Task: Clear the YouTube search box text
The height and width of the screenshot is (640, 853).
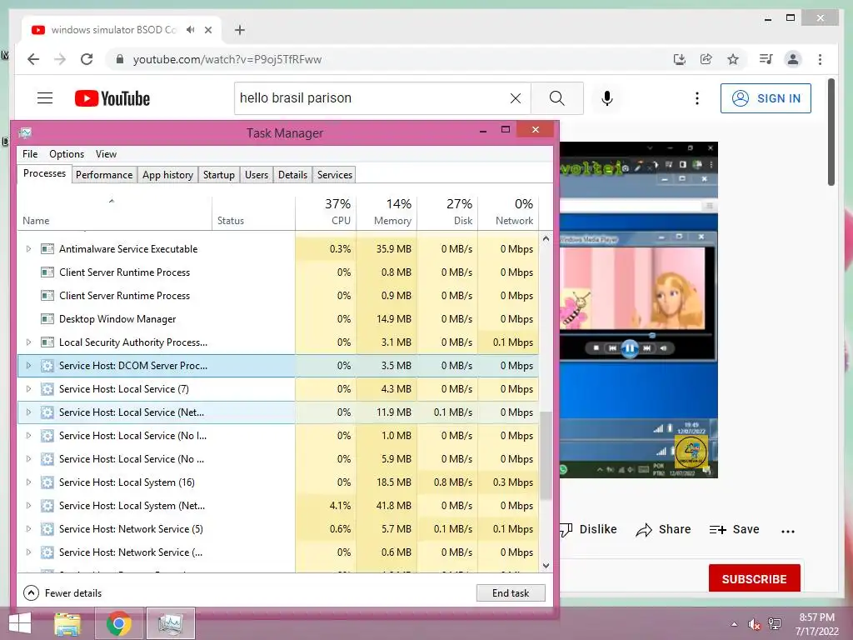Action: pos(515,98)
